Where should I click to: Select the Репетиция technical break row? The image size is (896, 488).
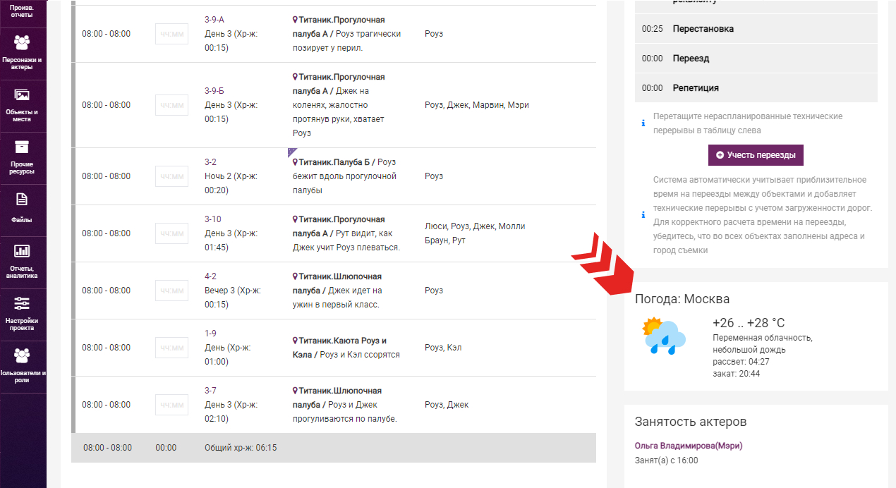click(756, 88)
